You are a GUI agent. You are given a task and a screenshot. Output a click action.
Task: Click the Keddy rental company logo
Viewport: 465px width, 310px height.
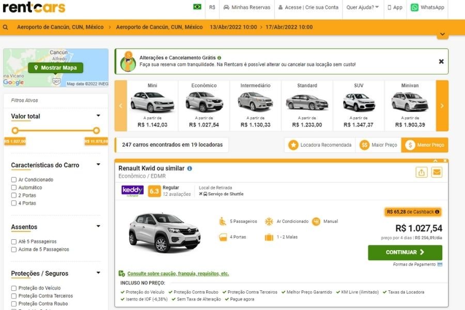click(133, 191)
